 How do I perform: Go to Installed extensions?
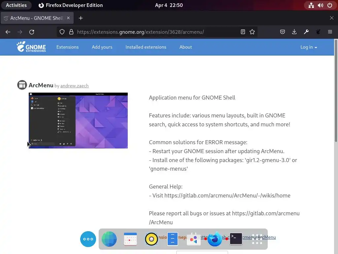click(146, 47)
